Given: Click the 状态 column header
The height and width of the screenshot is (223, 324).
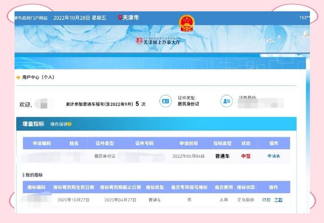Looking at the screenshot, I should (246, 143).
